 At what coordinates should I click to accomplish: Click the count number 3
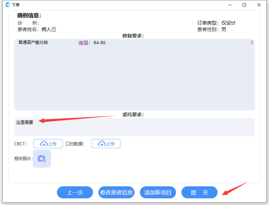251,42
